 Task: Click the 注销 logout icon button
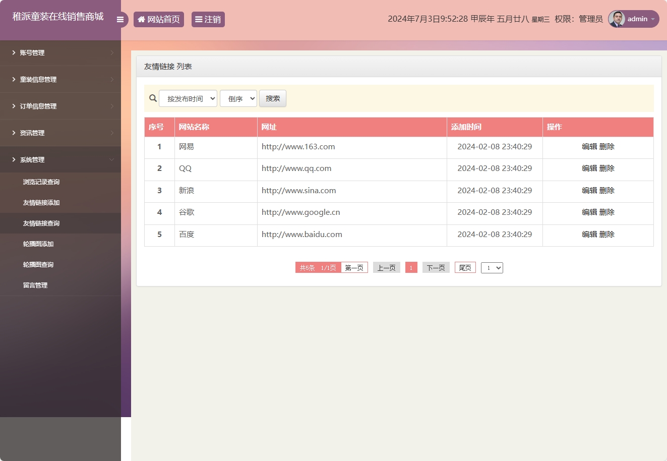(x=198, y=19)
